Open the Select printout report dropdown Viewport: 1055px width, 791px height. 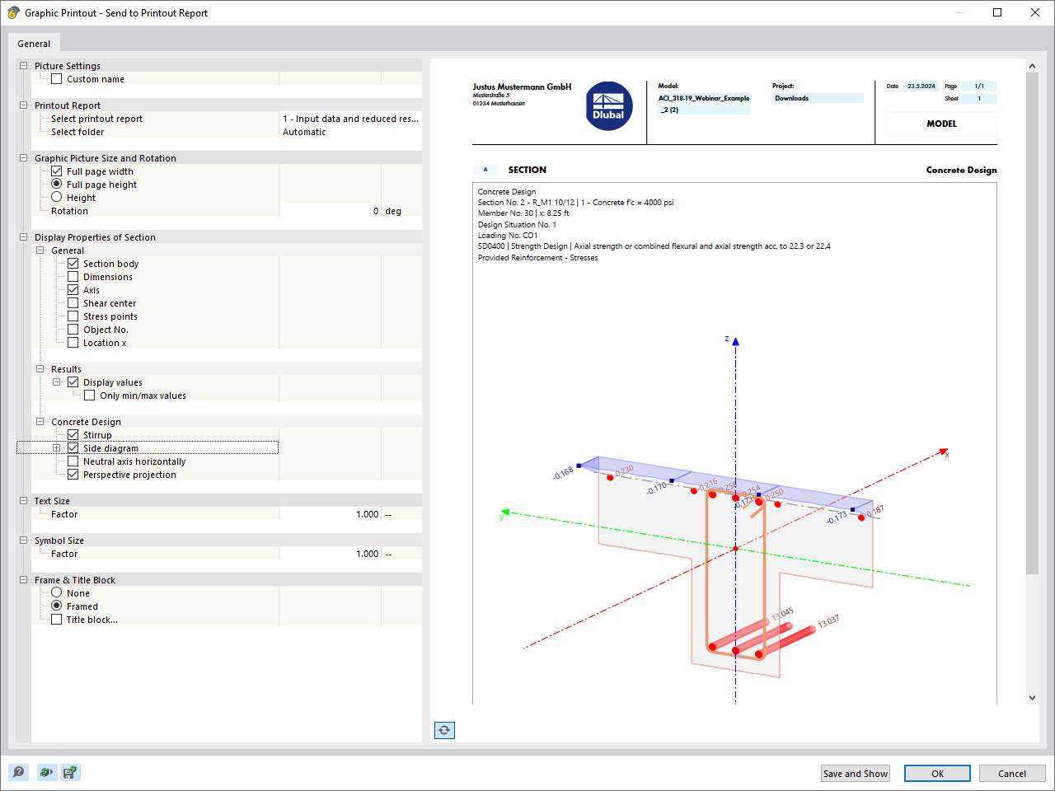point(350,118)
